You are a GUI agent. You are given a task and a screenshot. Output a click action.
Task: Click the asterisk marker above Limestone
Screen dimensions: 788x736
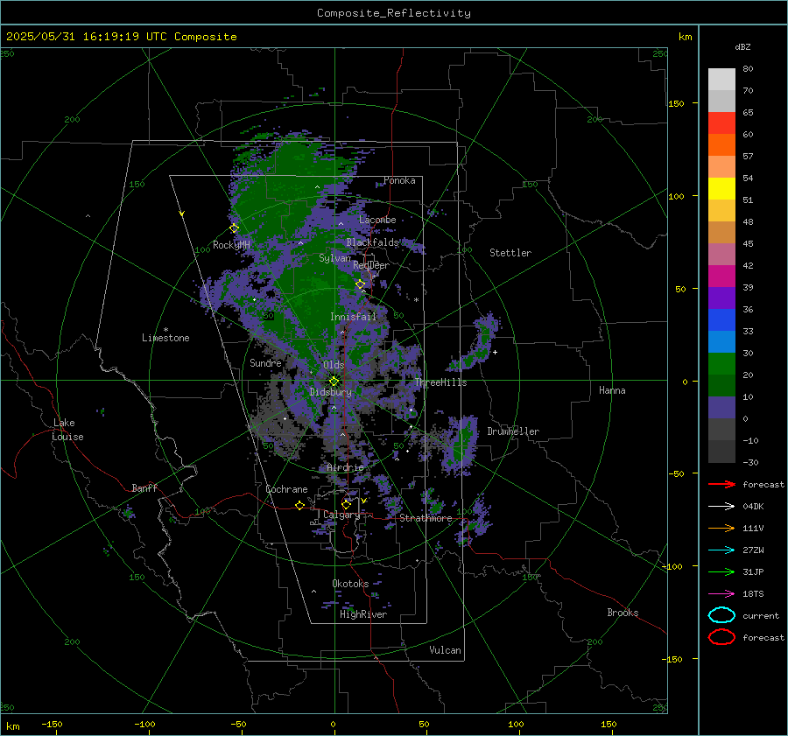165,330
